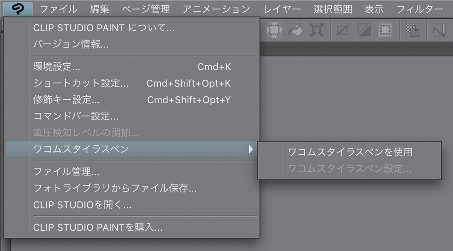
Task: Open ファイル管理... from the menu
Action: [x=66, y=172]
